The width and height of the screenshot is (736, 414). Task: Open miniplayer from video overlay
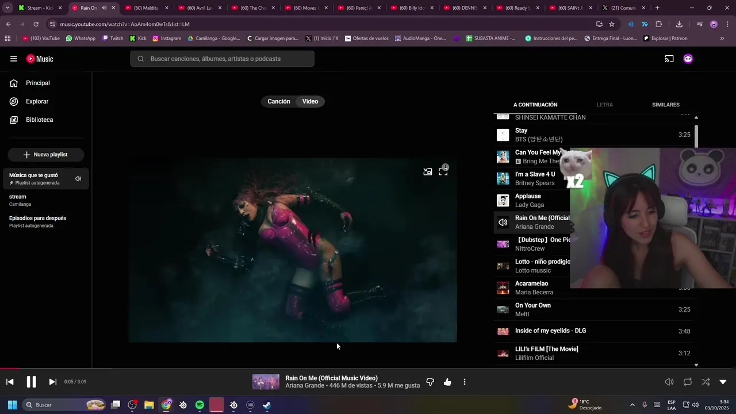point(428,171)
